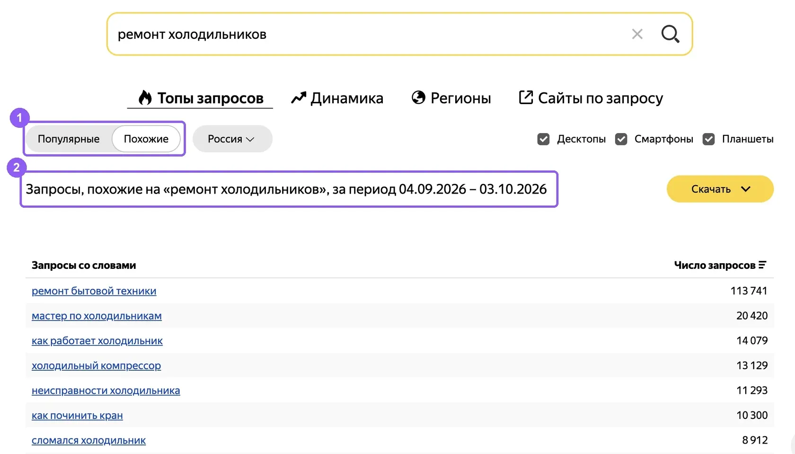Open link 'мастер по холодильникам'
This screenshot has height=454, width=795.
(97, 316)
